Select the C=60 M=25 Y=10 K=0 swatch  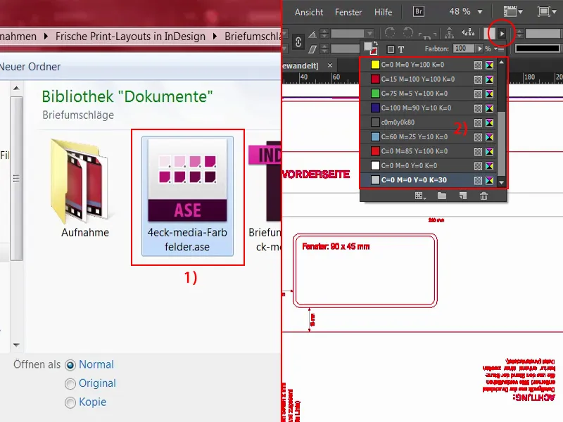pos(429,136)
